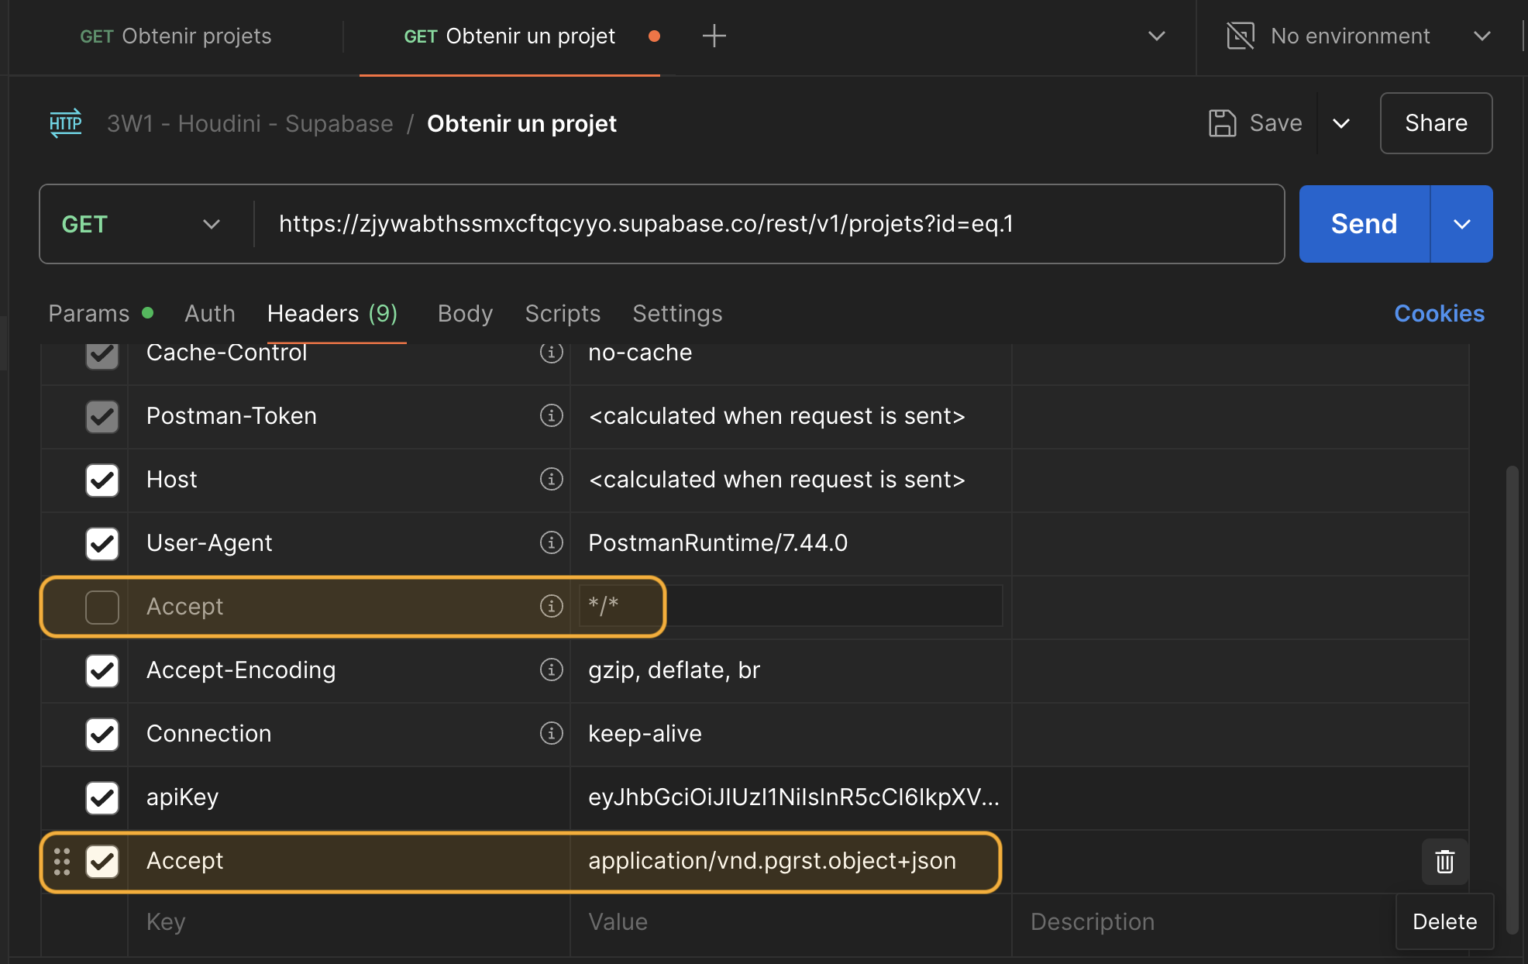Click the Save floppy disk icon
This screenshot has width=1528, height=964.
pos(1222,123)
